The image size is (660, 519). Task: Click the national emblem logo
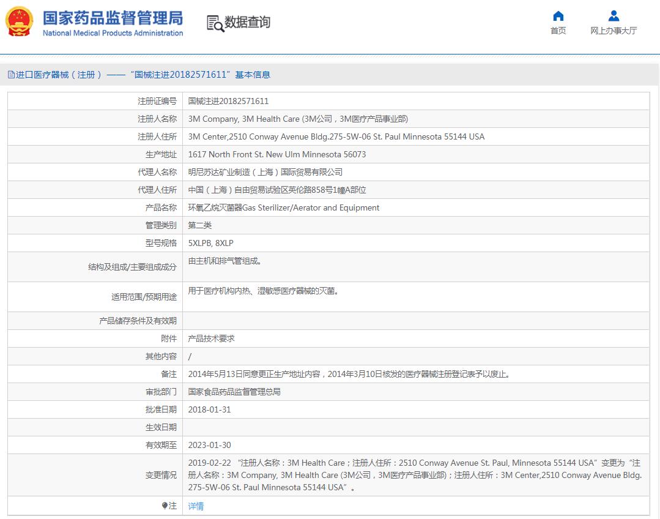click(19, 21)
